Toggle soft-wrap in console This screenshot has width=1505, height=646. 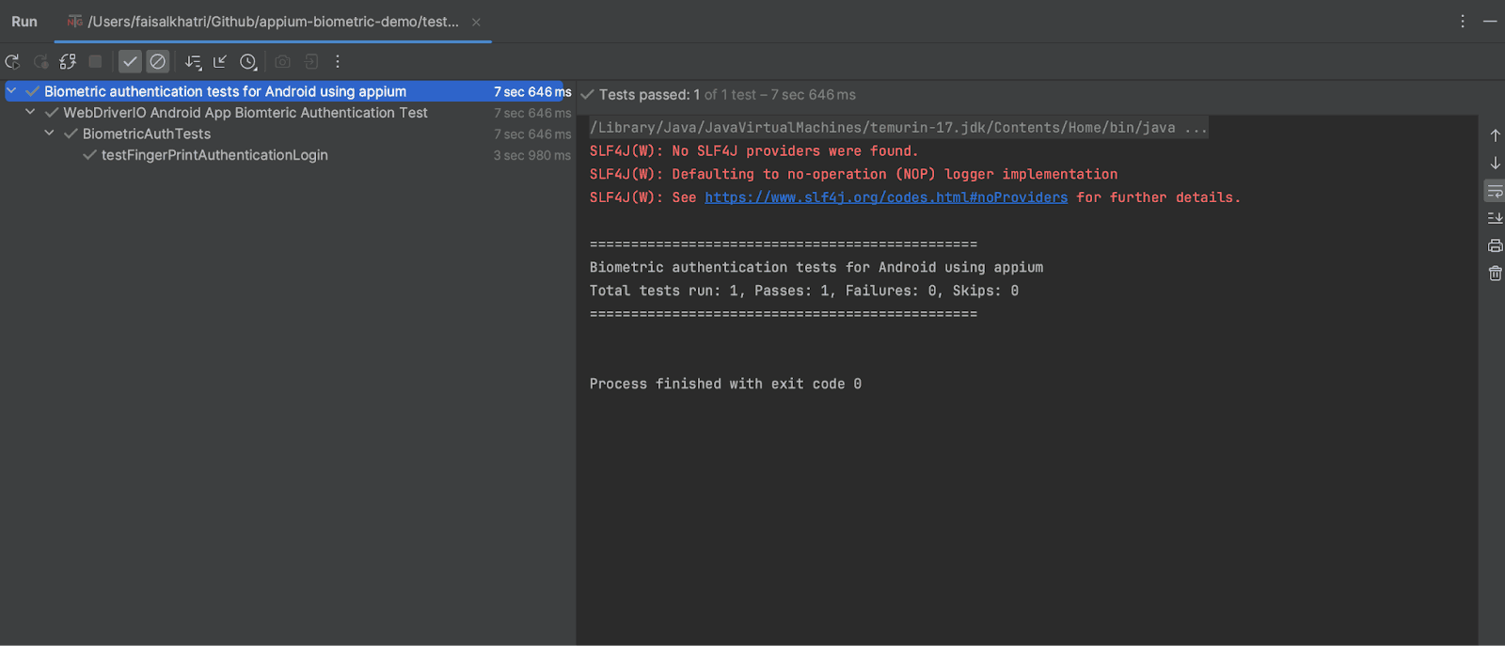[x=1495, y=191]
